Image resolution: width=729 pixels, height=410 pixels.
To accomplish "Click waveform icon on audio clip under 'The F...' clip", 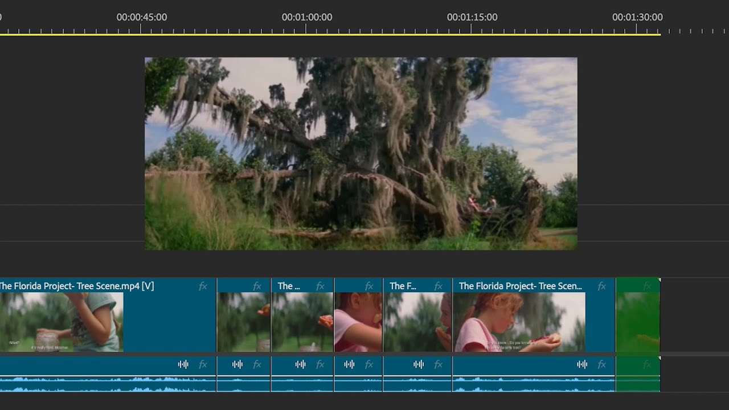I will (x=419, y=364).
